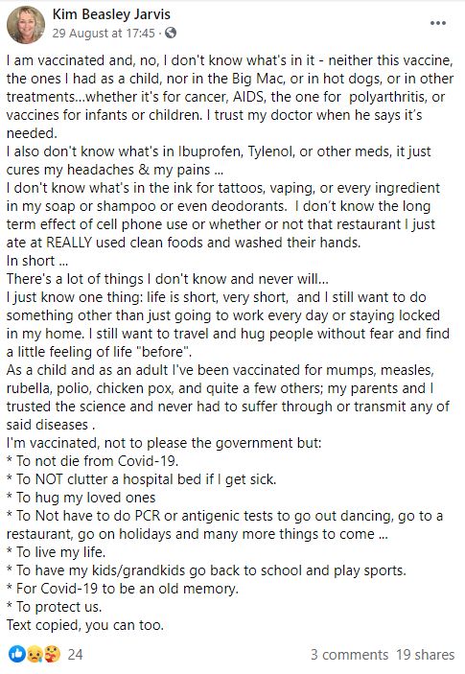Click the Care hugging-heart reaction icon

click(x=51, y=654)
